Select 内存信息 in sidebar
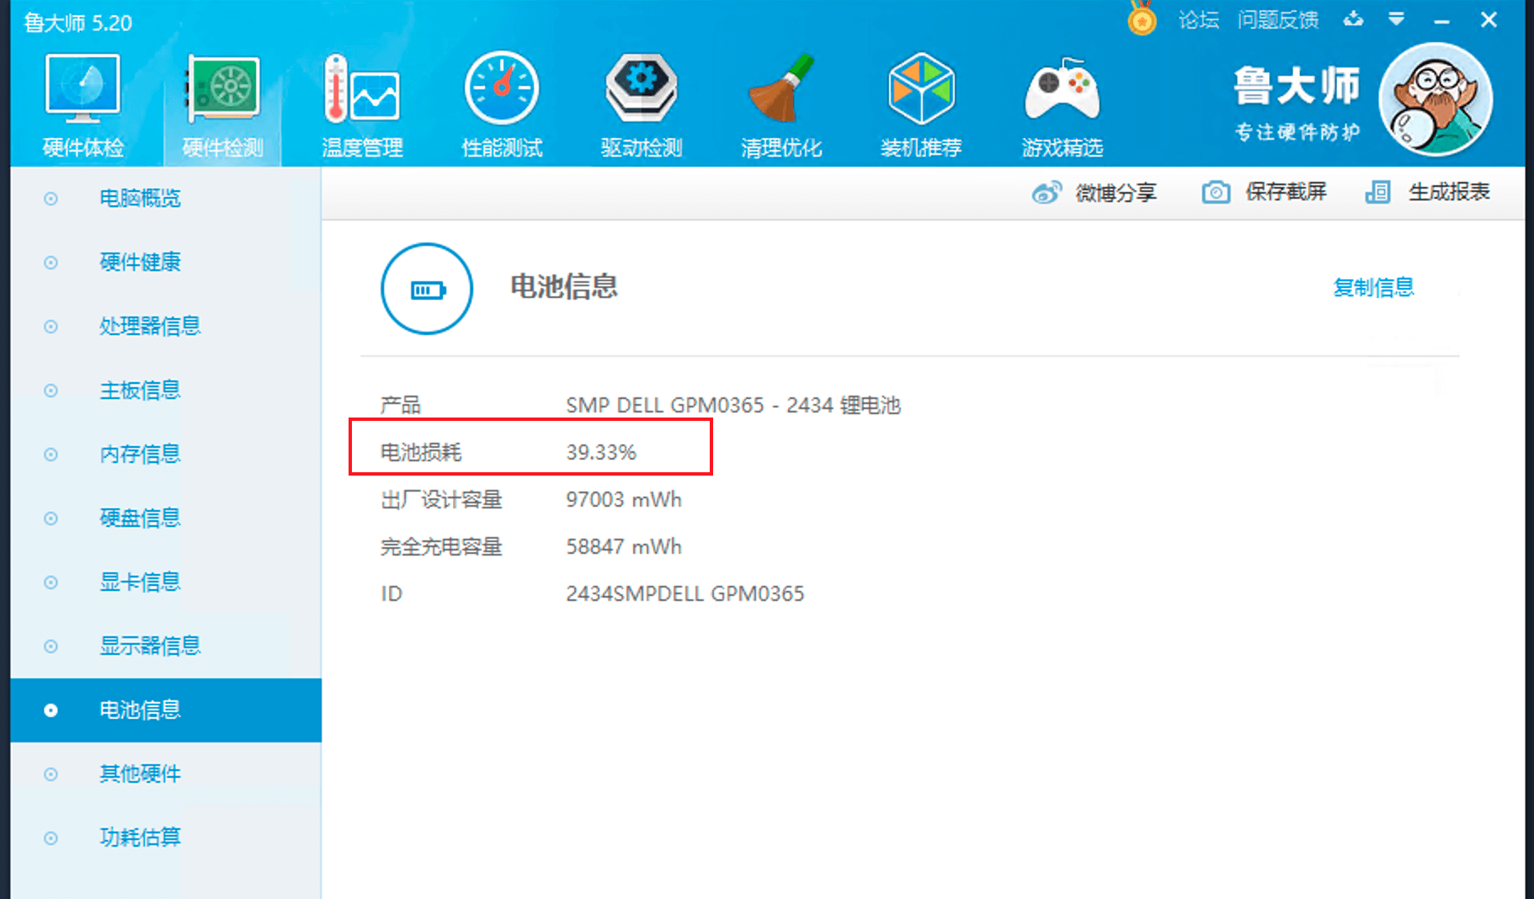The height and width of the screenshot is (899, 1534). (166, 455)
